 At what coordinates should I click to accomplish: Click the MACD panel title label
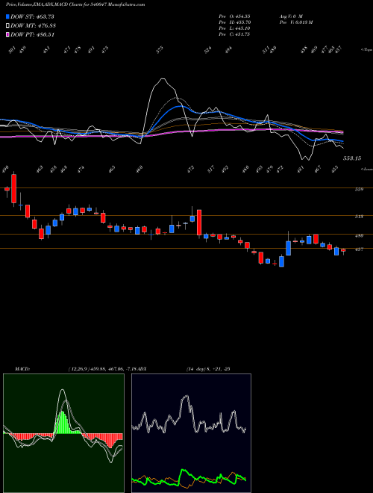[22, 369]
